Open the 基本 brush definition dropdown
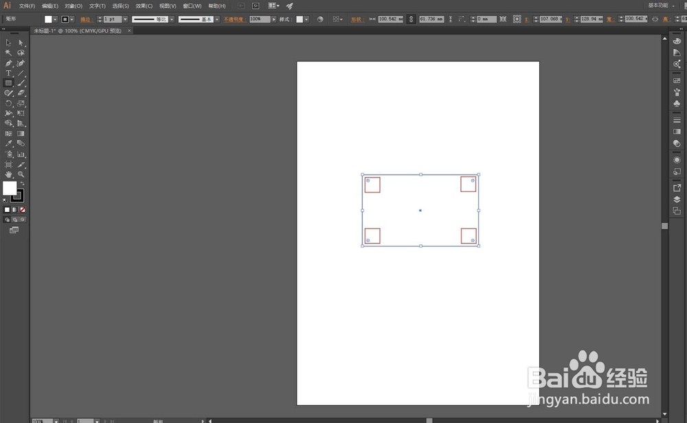 (217, 19)
